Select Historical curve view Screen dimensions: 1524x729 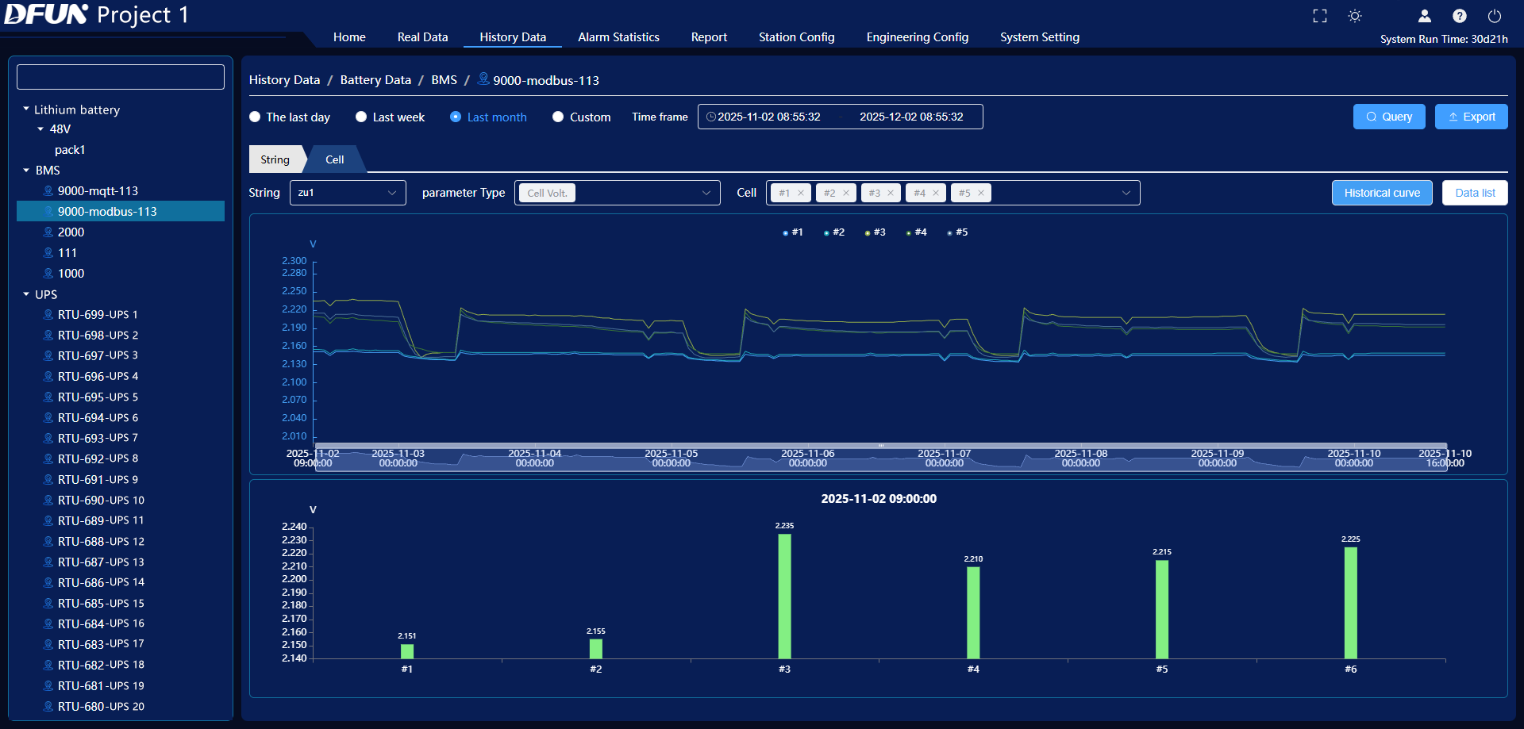[x=1382, y=193]
